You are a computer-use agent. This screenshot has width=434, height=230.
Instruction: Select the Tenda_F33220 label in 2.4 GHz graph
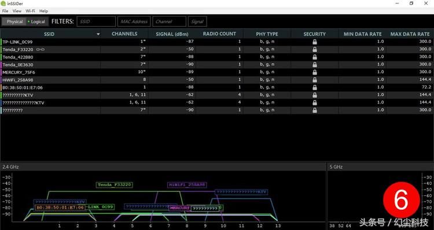(115, 185)
